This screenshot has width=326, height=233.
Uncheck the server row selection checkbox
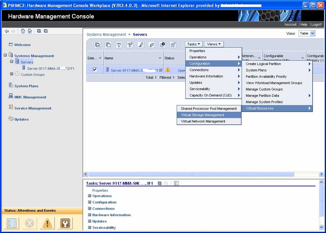pyautogui.click(x=95, y=70)
